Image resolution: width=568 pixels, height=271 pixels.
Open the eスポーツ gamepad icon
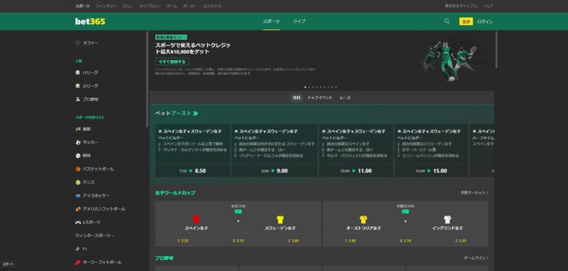pyautogui.click(x=78, y=222)
